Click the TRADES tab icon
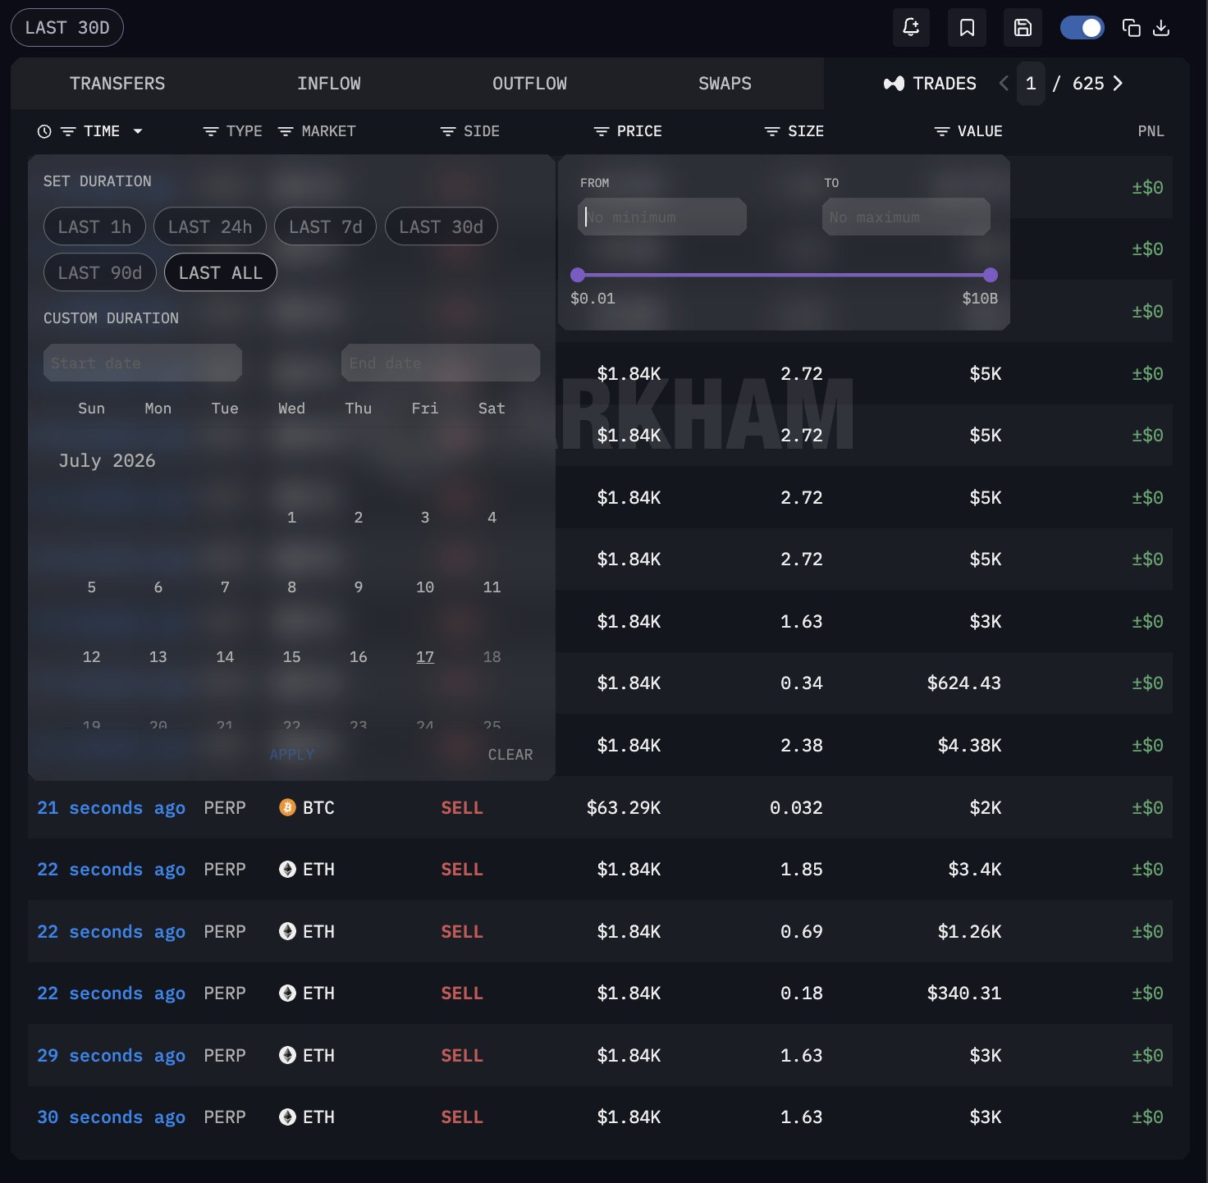 pyautogui.click(x=894, y=84)
